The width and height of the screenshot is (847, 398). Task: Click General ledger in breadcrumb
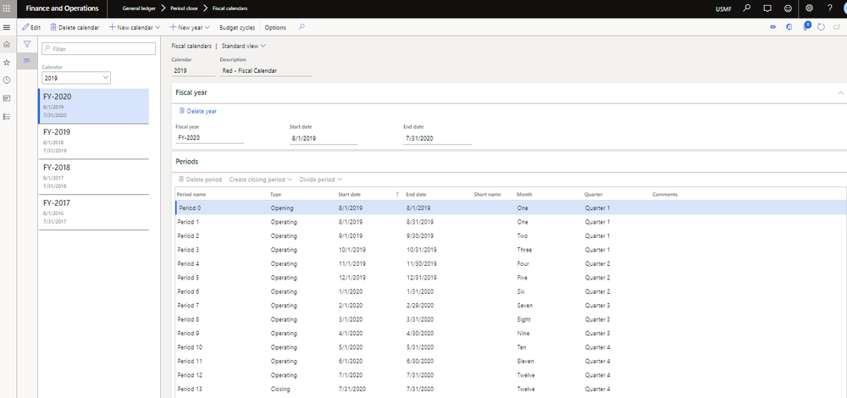pos(139,8)
